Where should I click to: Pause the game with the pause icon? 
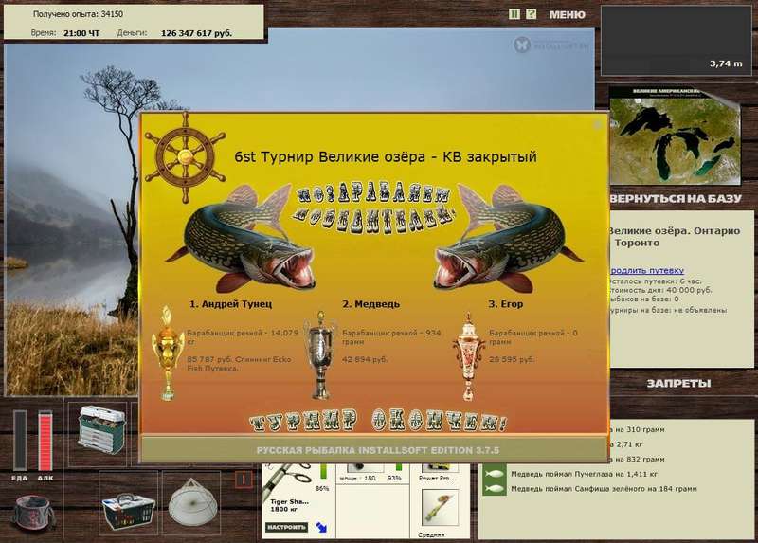514,14
